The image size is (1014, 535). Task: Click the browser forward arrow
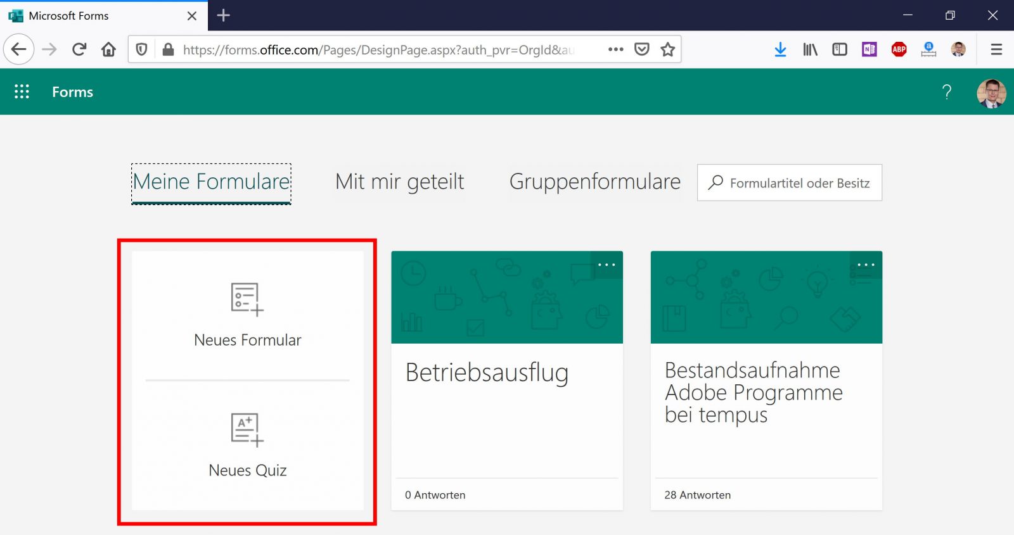pos(49,49)
